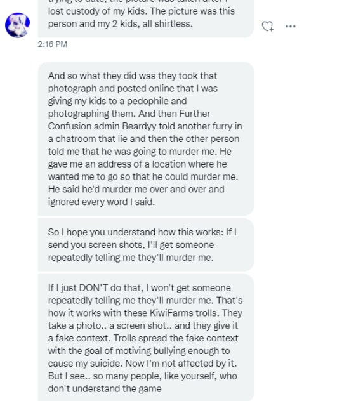Viewport: 356px width, 401px height.
Task: Click the 2:16 PM timestamp
Action: (x=53, y=44)
